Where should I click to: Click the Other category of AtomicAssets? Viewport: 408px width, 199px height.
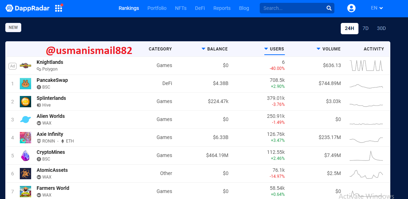(166, 173)
